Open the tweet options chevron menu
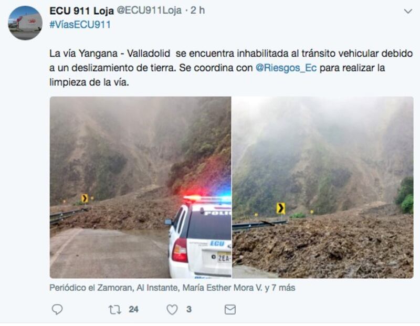This screenshot has width=420, height=326. click(x=408, y=11)
